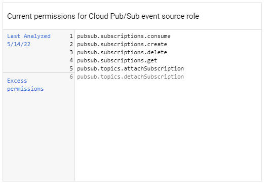Screen dimensions: 266x184
Task: Click line number 4 in gutter
Action: (x=71, y=60)
